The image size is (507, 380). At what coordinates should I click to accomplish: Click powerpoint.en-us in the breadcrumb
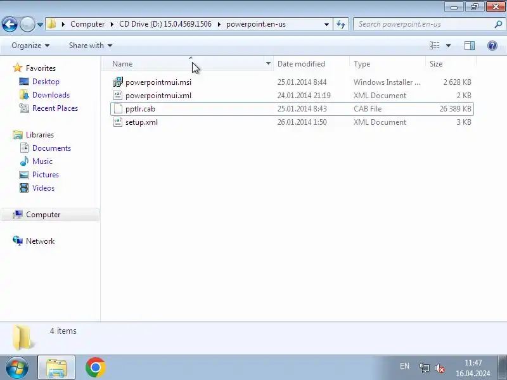click(256, 24)
